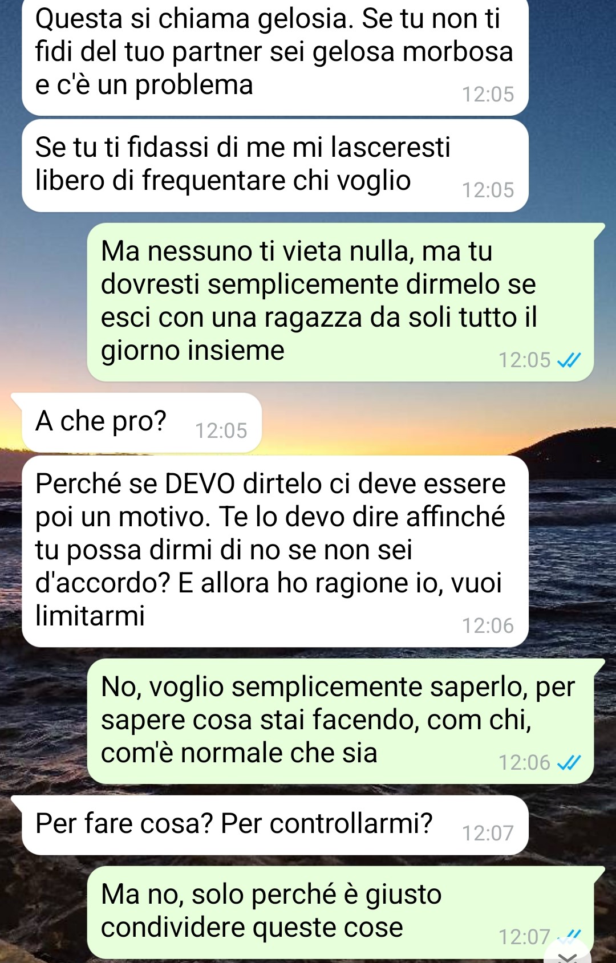
Task: Tap the 12:05 timestamp on the 'problema' message
Action: coord(488,94)
